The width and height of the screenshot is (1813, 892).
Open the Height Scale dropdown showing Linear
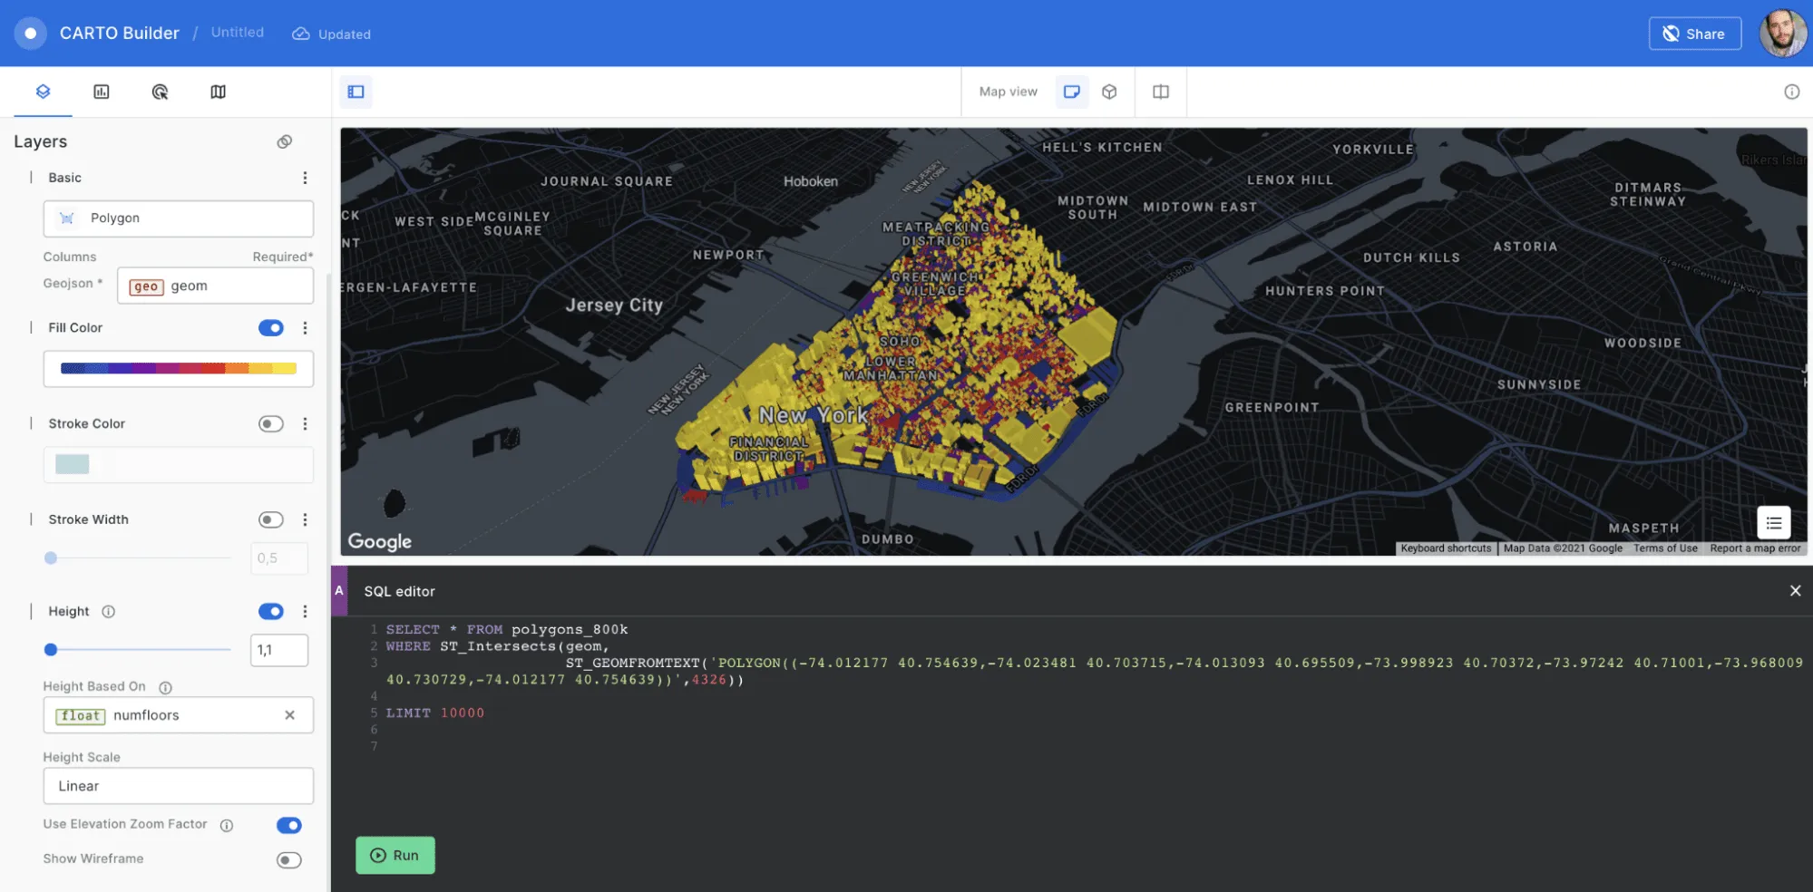click(178, 785)
